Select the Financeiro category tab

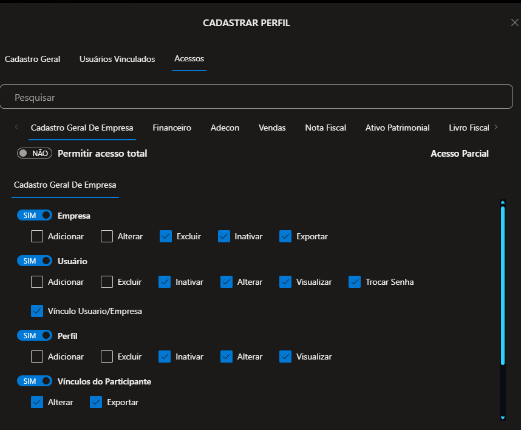[172, 128]
